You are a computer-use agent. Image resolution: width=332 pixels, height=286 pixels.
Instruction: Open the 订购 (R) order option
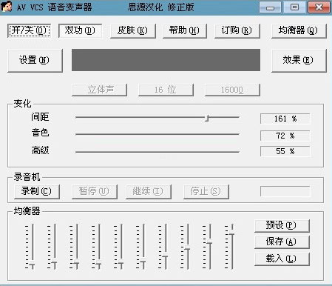[237, 31]
